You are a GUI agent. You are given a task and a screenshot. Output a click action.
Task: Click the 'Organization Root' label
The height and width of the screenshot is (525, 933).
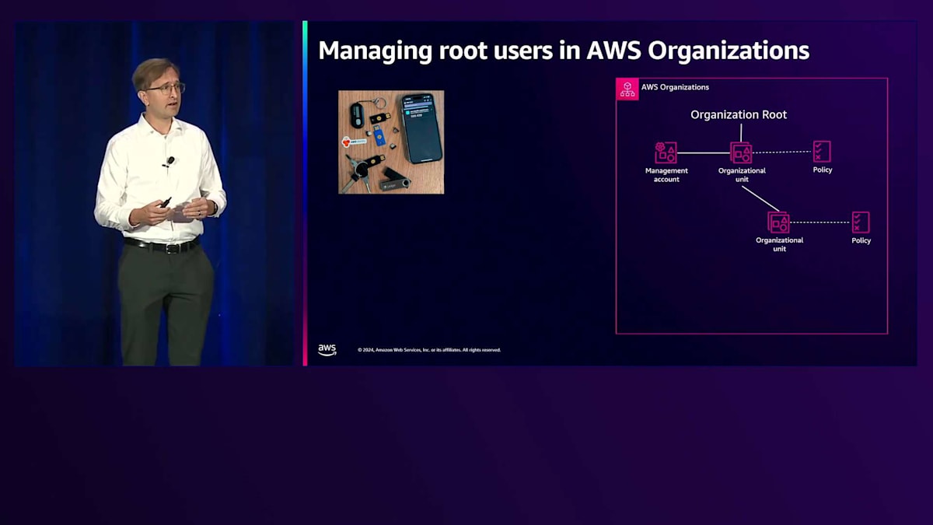(739, 114)
